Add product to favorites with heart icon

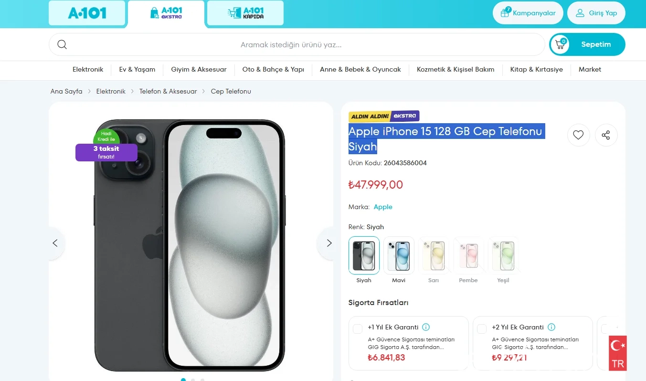pyautogui.click(x=578, y=135)
